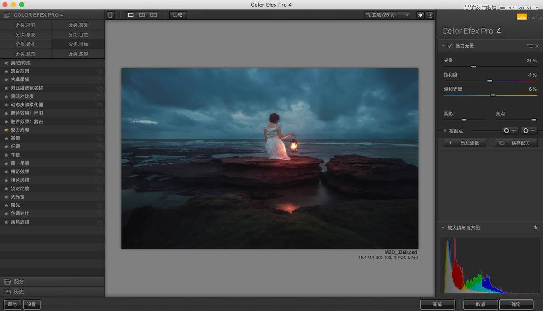Open the 变焦 zoom dropdown arrow
Screen dimensions: 543x311
[x=407, y=15]
